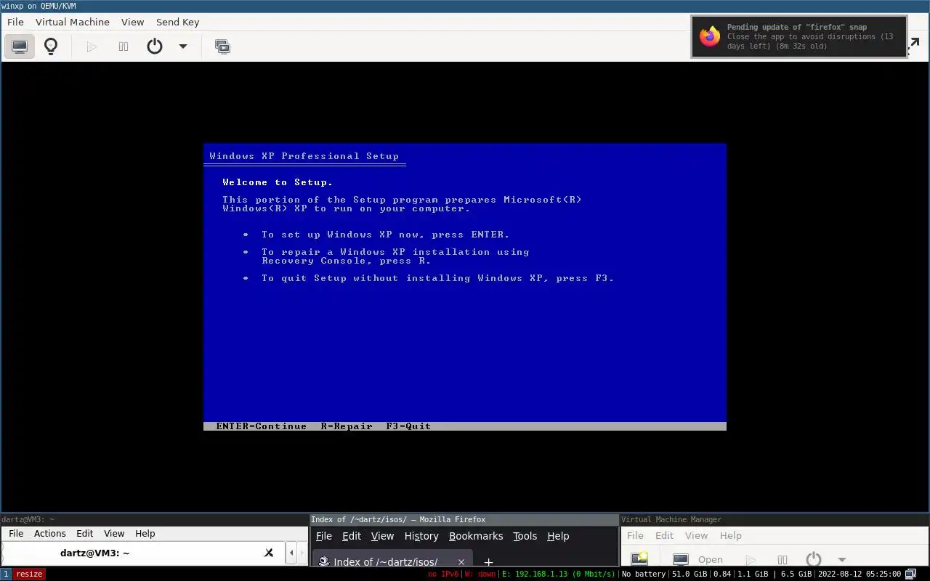Close the Index of /~dartz/isos/ tab
This screenshot has width=930, height=581.
tap(461, 561)
